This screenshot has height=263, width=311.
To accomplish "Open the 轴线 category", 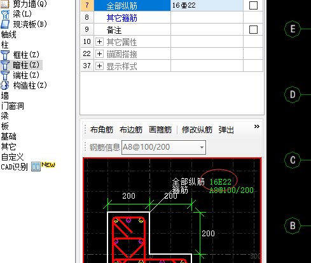I will point(8,34).
